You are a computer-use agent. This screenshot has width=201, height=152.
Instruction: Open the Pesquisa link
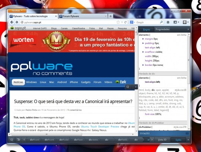coord(122,28)
